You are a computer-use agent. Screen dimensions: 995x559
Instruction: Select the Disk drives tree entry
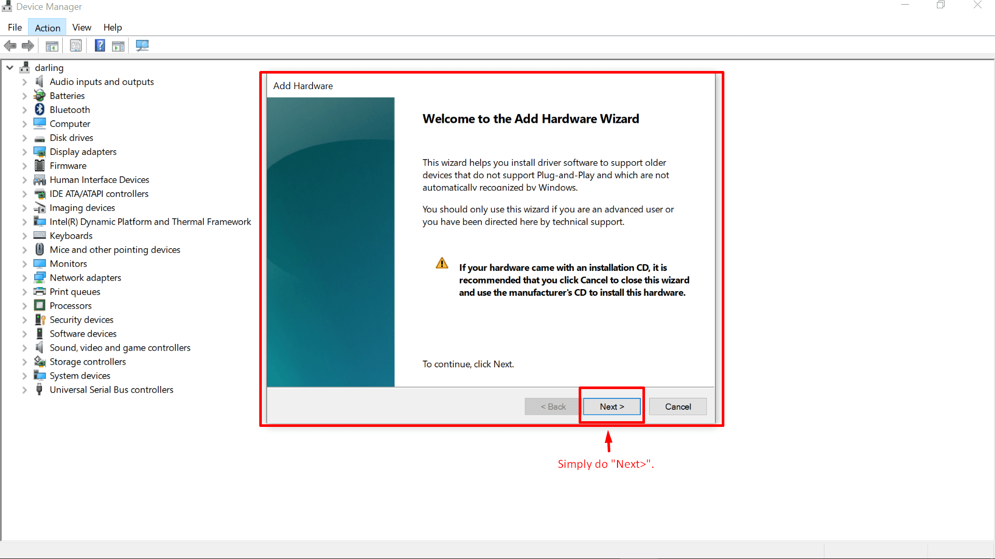click(x=72, y=138)
